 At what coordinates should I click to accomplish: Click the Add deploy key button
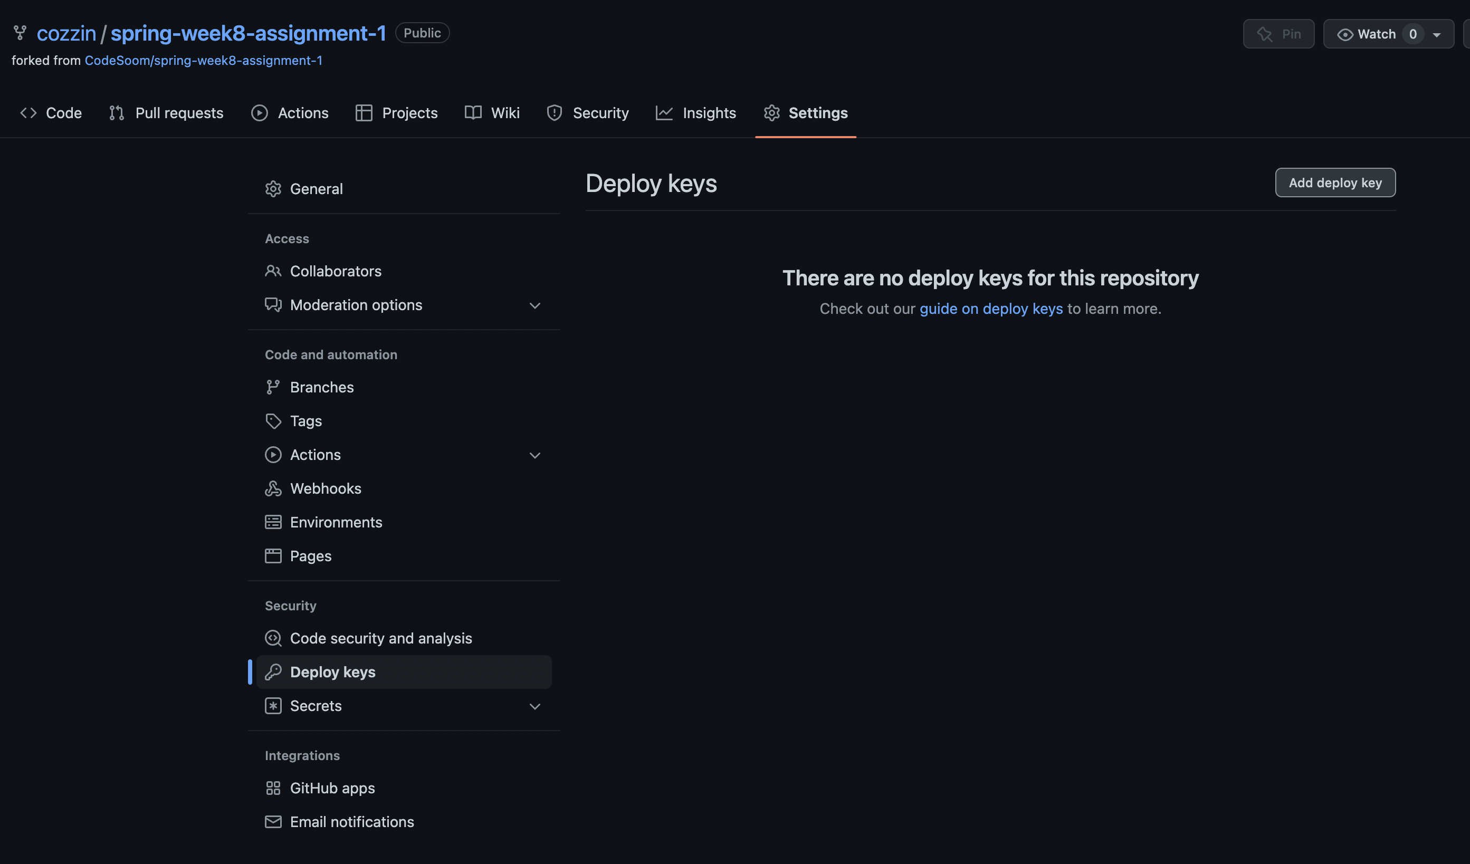point(1335,183)
